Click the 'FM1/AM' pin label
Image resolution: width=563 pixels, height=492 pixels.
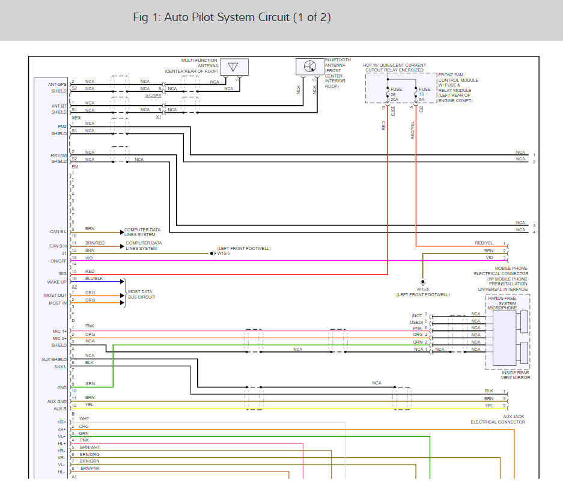click(58, 156)
